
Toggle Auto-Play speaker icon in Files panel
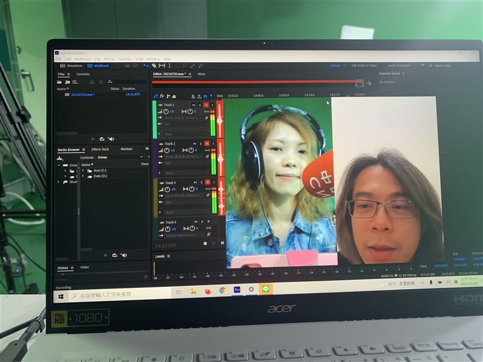point(111,139)
